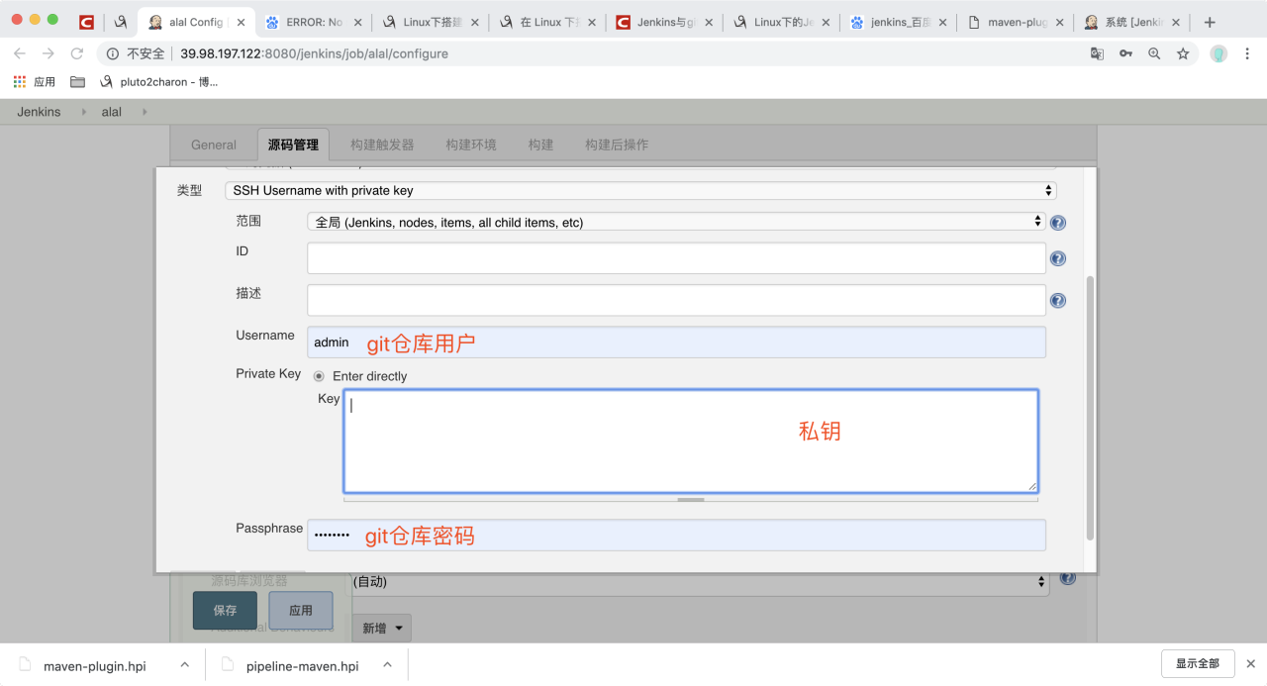Click the insecure site info icon

[x=113, y=53]
